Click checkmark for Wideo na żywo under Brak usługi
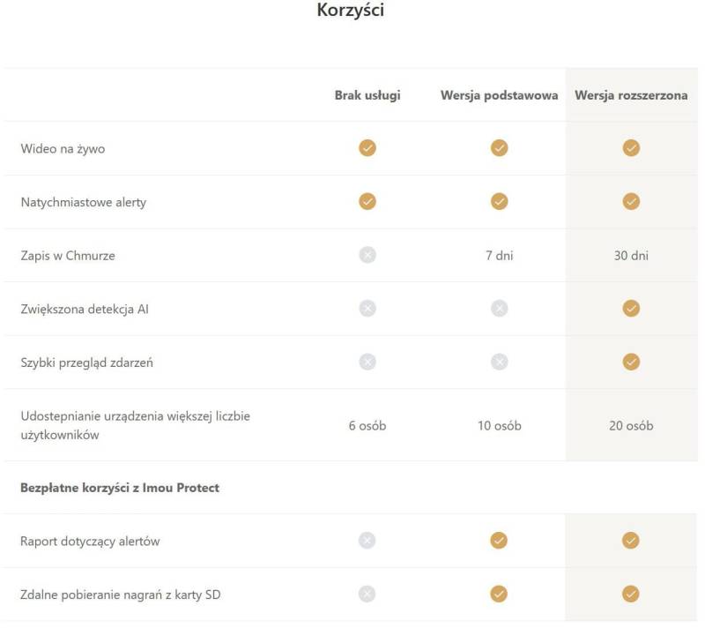Image resolution: width=705 pixels, height=628 pixels. click(x=367, y=148)
